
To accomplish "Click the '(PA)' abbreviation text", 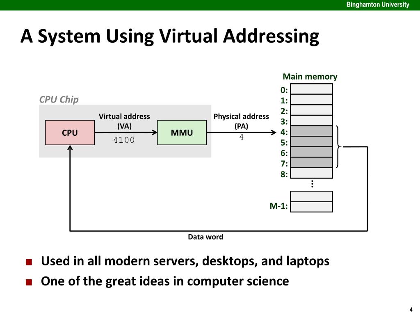I will pos(241,126).
